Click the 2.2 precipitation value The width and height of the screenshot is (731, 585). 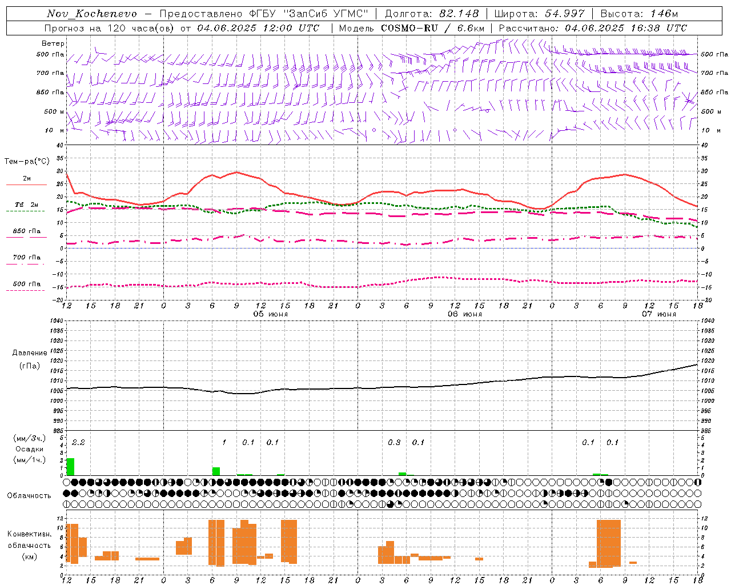pos(78,443)
